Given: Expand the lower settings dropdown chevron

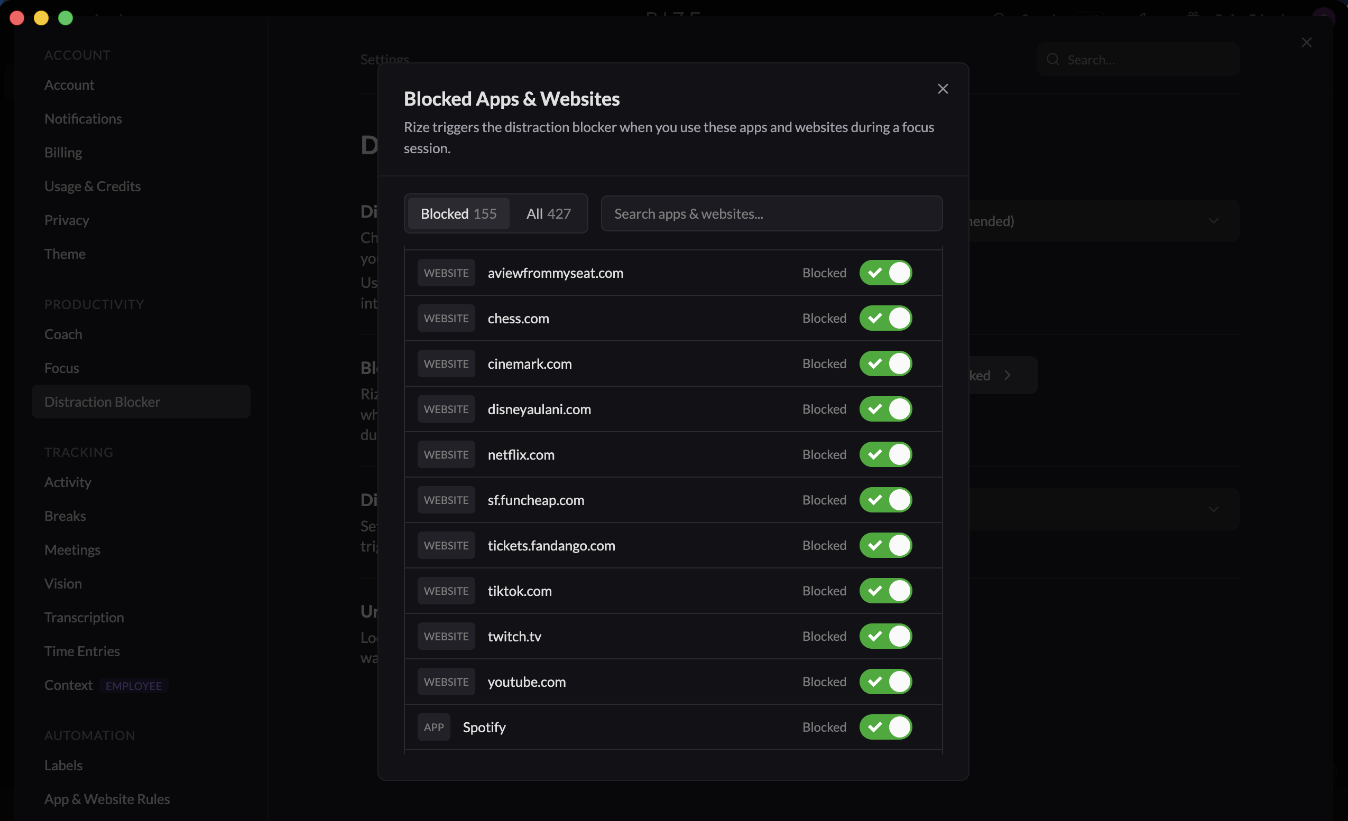Looking at the screenshot, I should (x=1213, y=509).
